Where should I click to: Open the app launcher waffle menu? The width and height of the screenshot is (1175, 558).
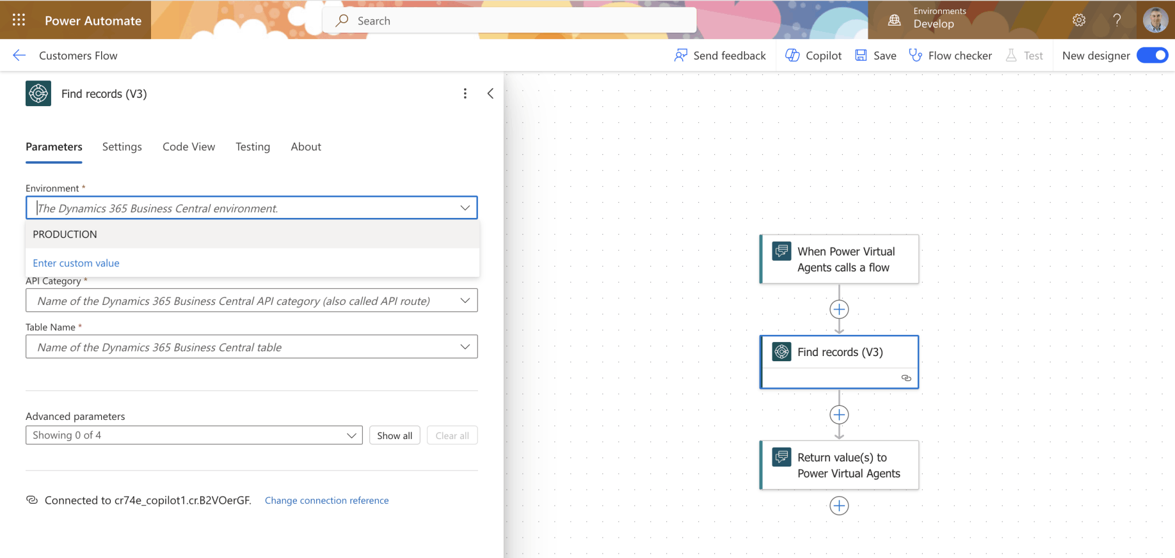(x=19, y=20)
